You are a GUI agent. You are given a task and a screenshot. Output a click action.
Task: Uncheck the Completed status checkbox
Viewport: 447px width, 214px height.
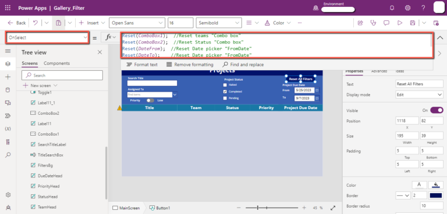point(225,92)
